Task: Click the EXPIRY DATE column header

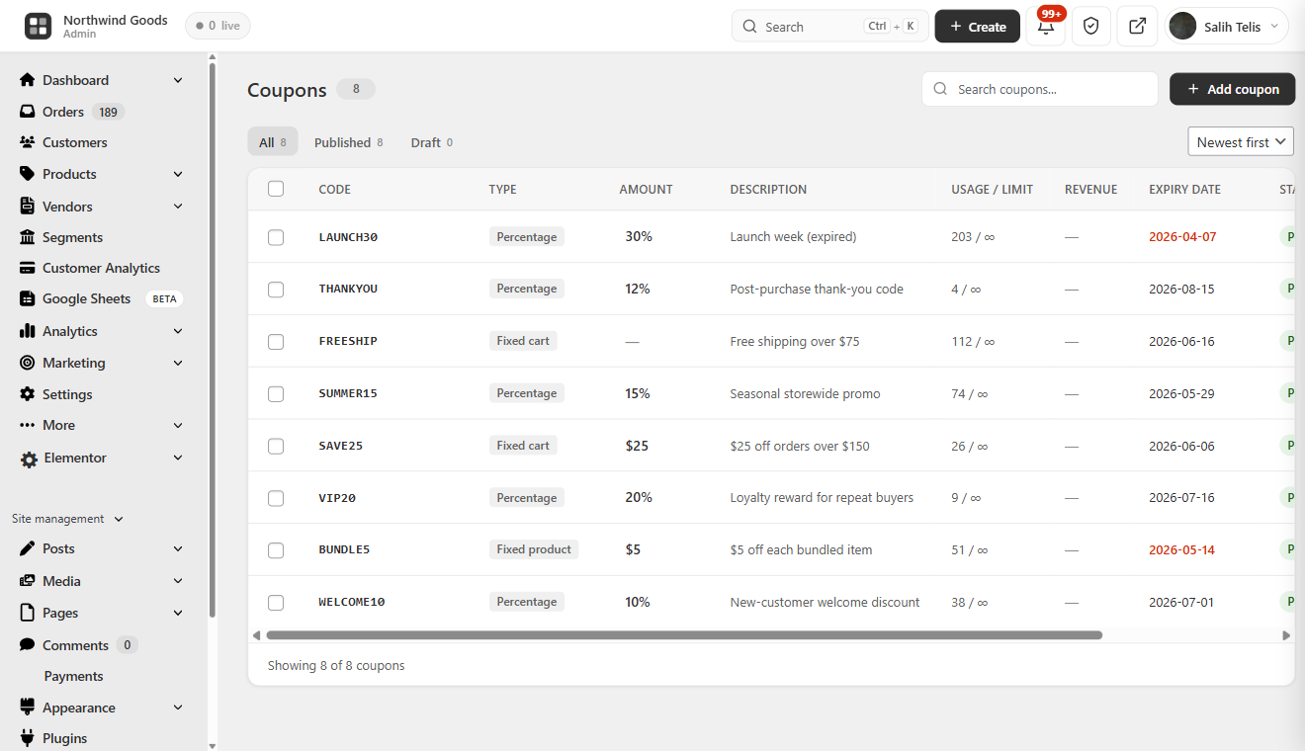Action: point(1184,189)
